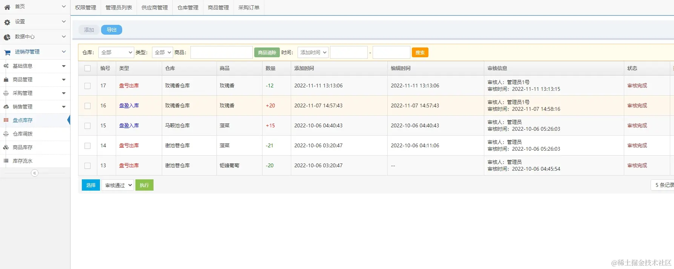Check the checkbox for record 16
Image resolution: width=674 pixels, height=269 pixels.
pos(88,106)
